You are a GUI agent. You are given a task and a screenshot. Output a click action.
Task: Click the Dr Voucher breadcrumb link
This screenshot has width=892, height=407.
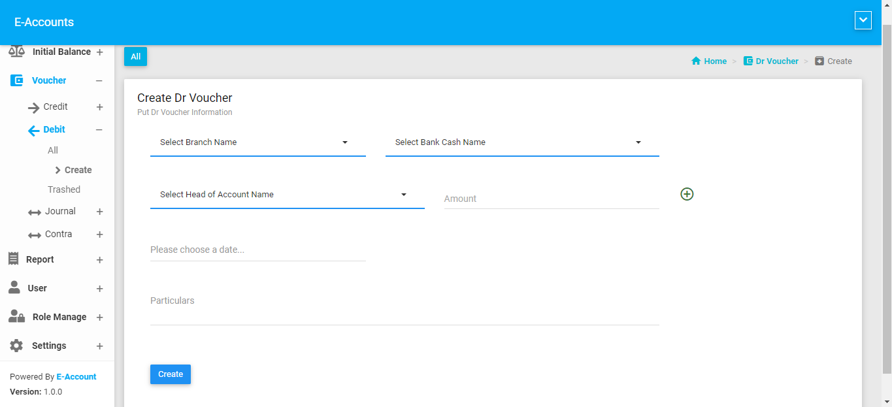[776, 61]
